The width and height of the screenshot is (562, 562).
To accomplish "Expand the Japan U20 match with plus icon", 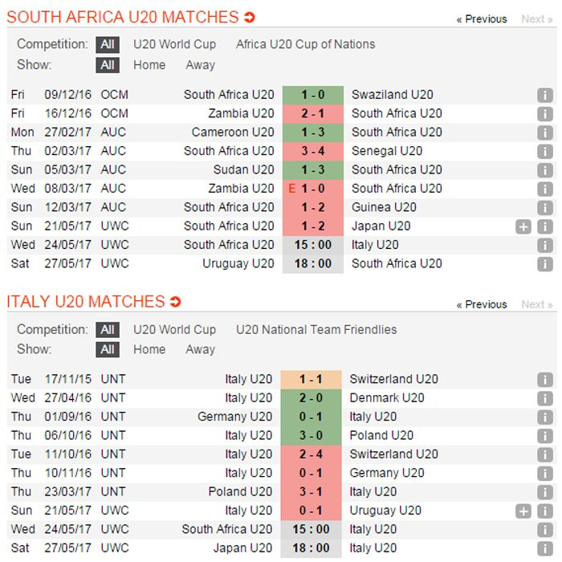I will 523,226.
